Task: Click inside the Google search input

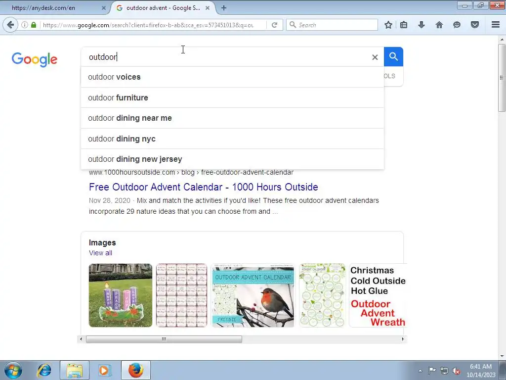Action: (226, 57)
